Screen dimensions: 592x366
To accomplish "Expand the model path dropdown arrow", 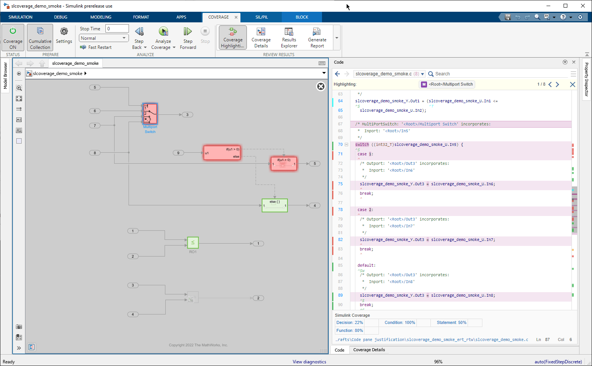I will click(x=324, y=73).
